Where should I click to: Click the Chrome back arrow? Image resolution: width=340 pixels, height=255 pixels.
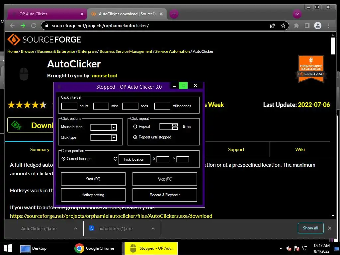coord(12,26)
